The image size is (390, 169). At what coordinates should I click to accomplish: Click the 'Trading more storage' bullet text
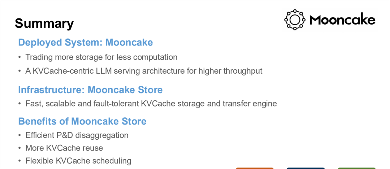click(101, 57)
